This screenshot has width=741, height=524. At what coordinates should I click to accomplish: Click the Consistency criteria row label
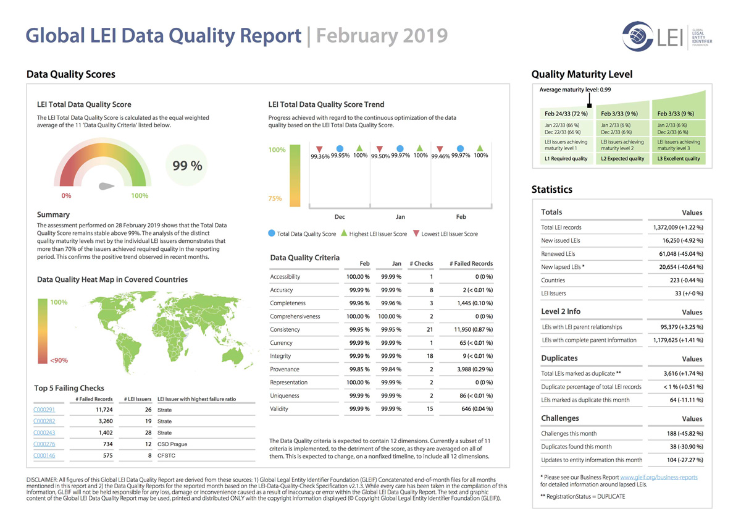(285, 329)
